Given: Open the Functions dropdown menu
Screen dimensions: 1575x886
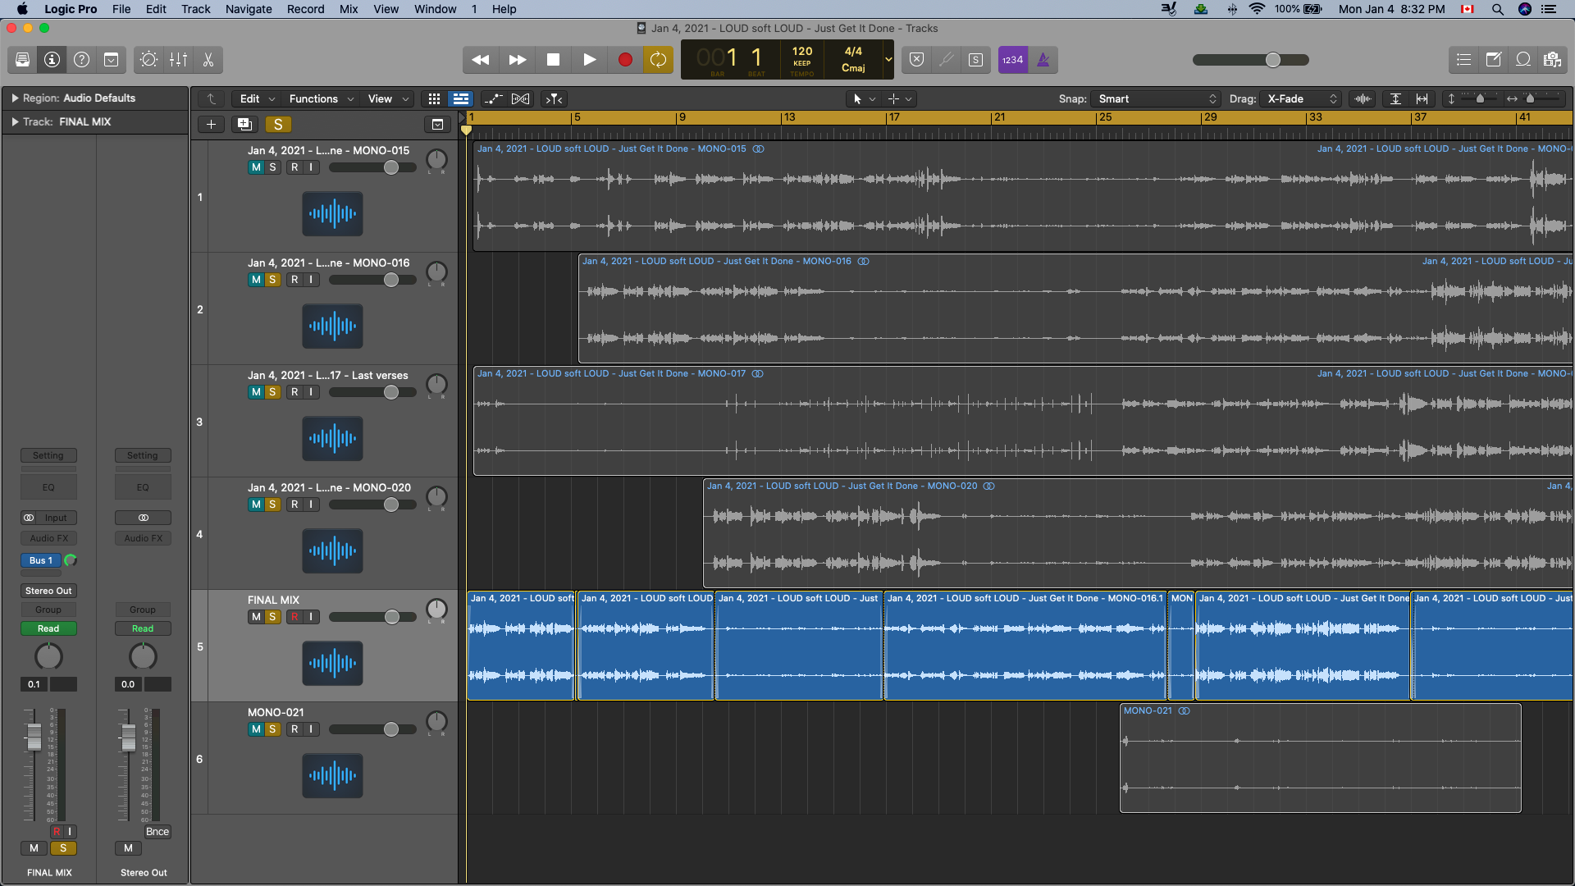Looking at the screenshot, I should pyautogui.click(x=321, y=99).
